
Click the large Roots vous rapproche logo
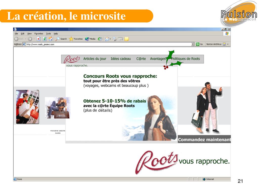(x=182, y=162)
